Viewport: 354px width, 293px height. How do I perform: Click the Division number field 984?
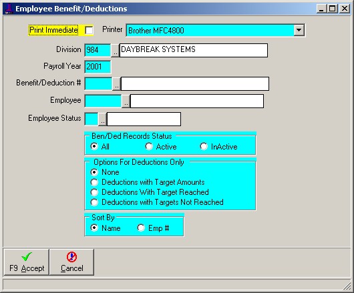pos(98,50)
